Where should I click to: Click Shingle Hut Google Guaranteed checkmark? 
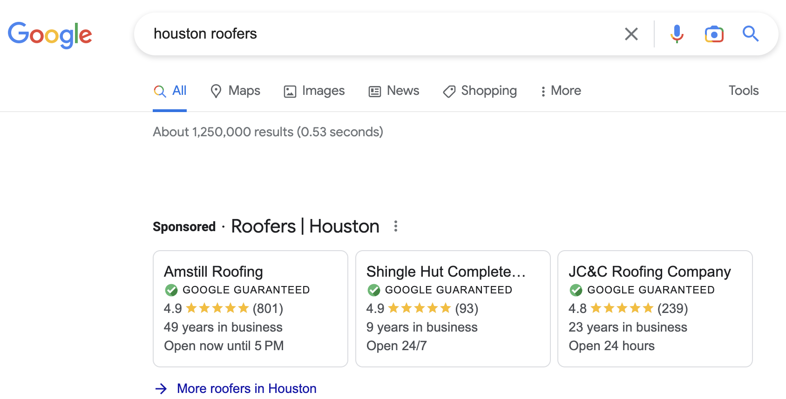374,290
